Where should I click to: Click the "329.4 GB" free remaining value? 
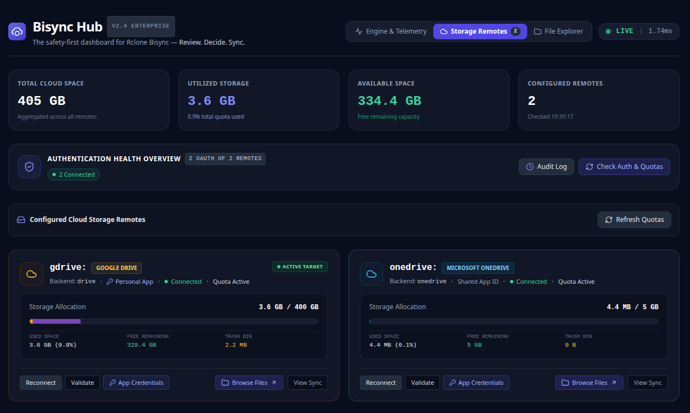141,345
